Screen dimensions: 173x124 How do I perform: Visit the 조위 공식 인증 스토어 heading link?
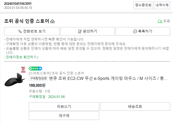(27, 21)
